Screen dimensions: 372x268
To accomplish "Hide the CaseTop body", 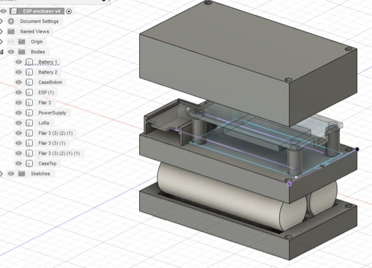I will (x=18, y=164).
